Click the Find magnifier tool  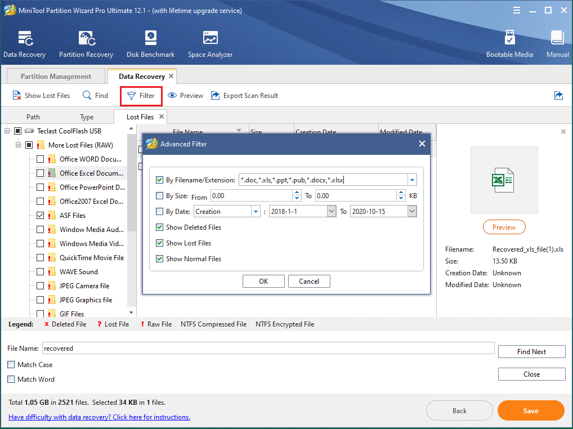[x=95, y=96]
